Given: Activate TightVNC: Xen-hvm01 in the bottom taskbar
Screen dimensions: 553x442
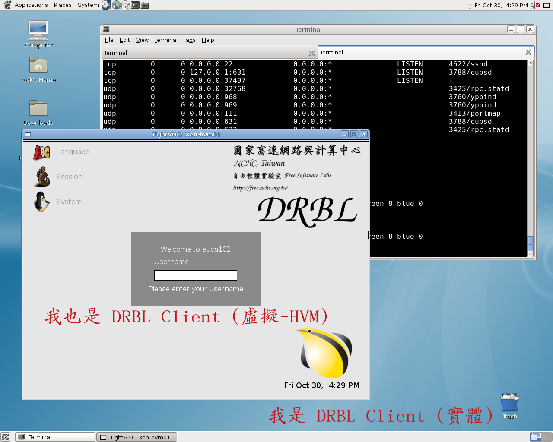Looking at the screenshot, I should click(137, 437).
